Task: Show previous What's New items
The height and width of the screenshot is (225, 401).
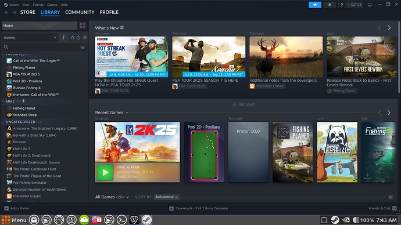Action: [x=379, y=28]
